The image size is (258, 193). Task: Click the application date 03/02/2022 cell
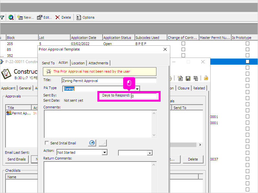(80, 44)
